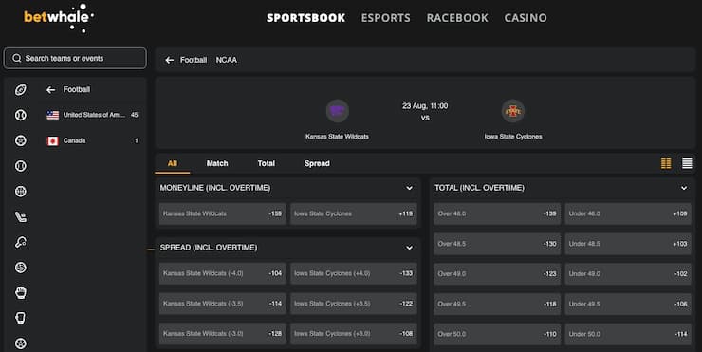Viewport: 702px width, 352px height.
Task: Select Over 48.5 at -130
Action: click(x=497, y=244)
